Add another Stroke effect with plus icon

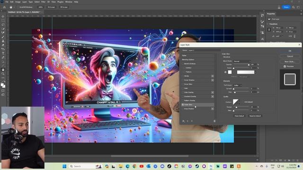(x=213, y=76)
